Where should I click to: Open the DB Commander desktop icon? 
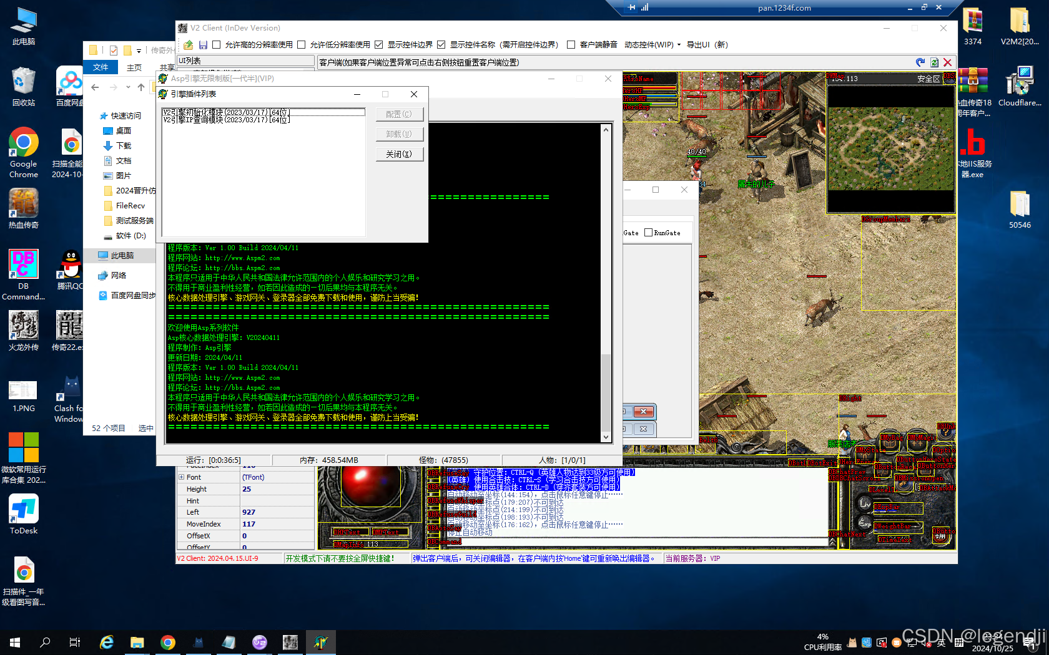(x=24, y=274)
